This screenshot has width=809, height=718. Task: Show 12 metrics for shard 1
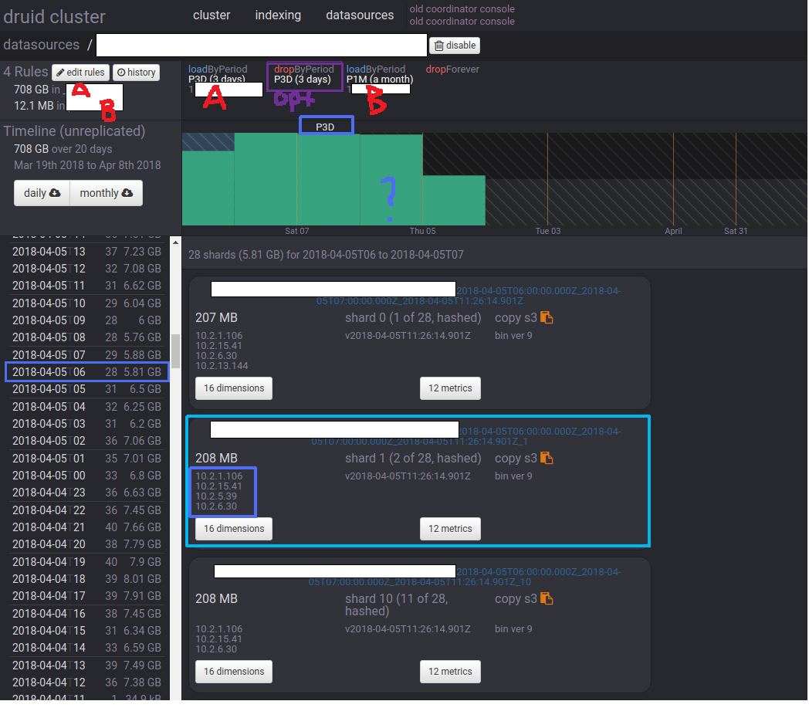pyautogui.click(x=450, y=529)
